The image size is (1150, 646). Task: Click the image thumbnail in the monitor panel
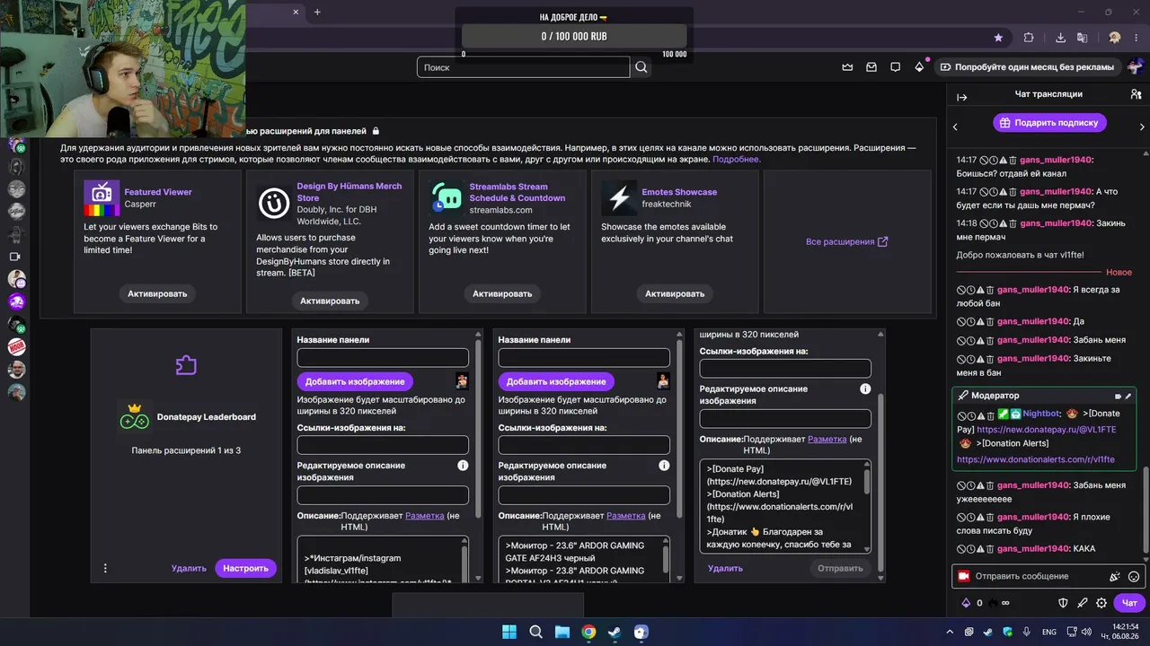(663, 381)
